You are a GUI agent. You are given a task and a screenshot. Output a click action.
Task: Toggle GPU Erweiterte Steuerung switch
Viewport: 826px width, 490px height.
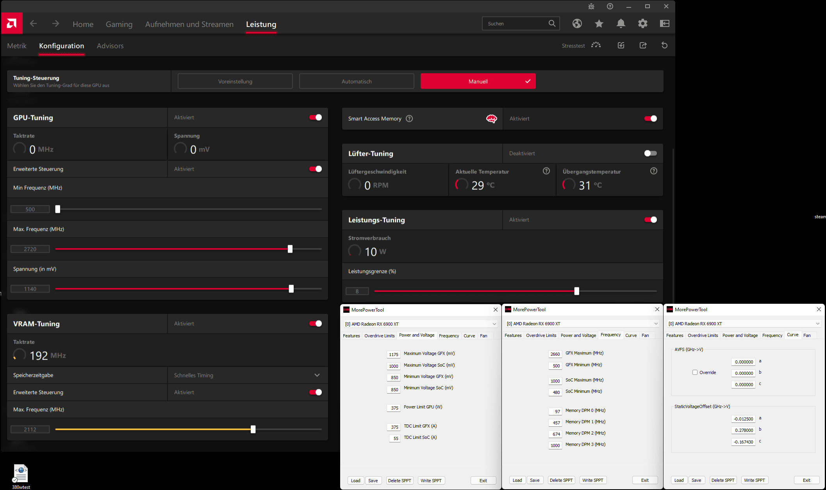(316, 169)
